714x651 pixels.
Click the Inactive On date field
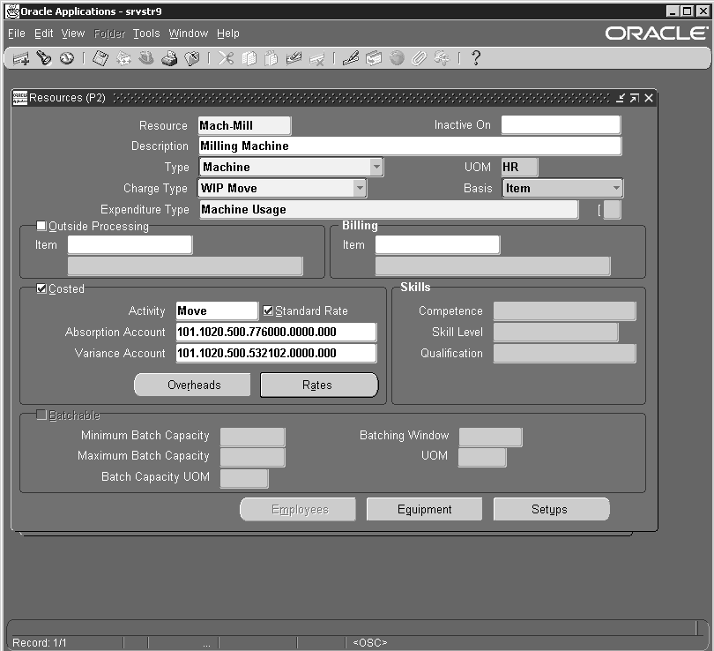[x=561, y=125]
